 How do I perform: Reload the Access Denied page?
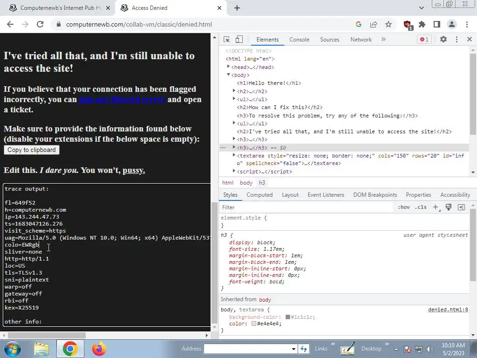coord(40,24)
